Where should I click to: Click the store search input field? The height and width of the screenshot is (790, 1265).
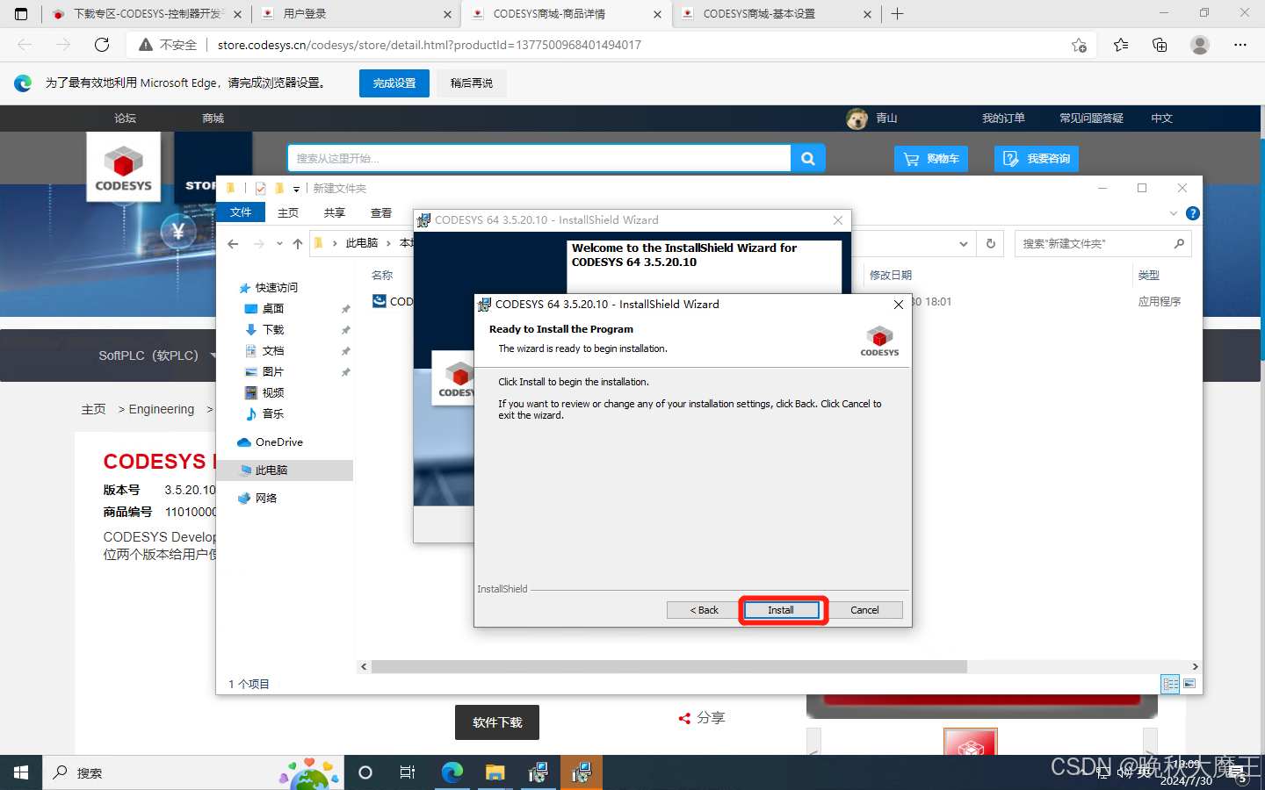(539, 159)
